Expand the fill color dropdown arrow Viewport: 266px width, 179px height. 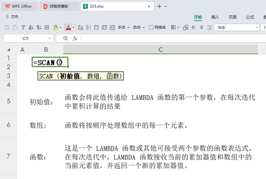(x=60, y=27)
